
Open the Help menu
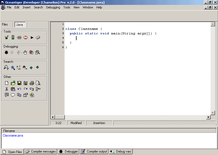pyautogui.click(x=99, y=7)
